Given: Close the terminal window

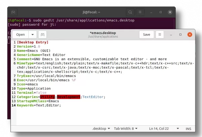Looking at the screenshot, I should [170, 12].
